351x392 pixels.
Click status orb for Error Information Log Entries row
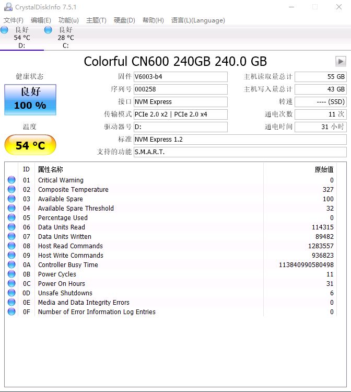coord(11,312)
